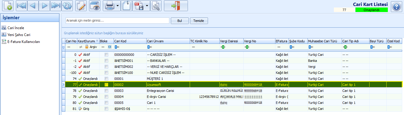This screenshot has width=404, height=115.
Task: Click the Yeni Şahıs Cari icon
Action: 4,35
